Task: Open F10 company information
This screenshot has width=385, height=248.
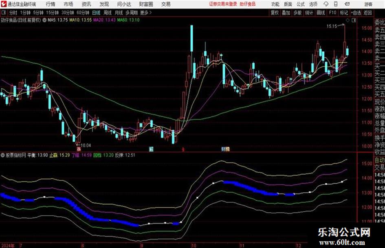Action: [332, 13]
